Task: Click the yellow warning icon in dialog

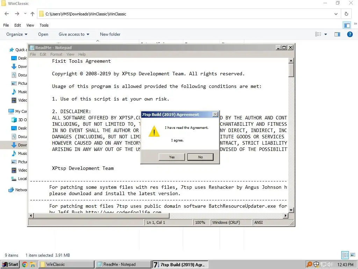Action: click(x=154, y=131)
